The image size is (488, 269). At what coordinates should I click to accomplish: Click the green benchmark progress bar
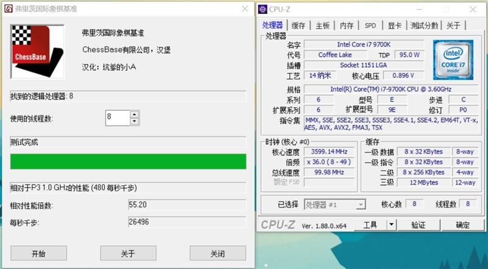pyautogui.click(x=128, y=161)
